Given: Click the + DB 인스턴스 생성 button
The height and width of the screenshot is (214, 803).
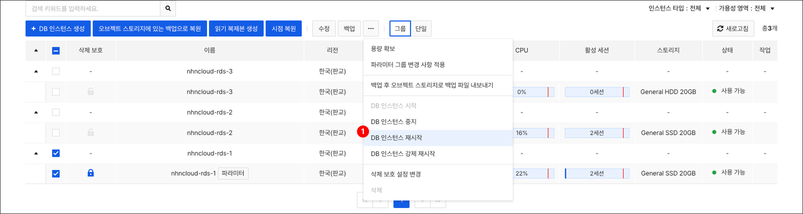Looking at the screenshot, I should click(x=58, y=28).
